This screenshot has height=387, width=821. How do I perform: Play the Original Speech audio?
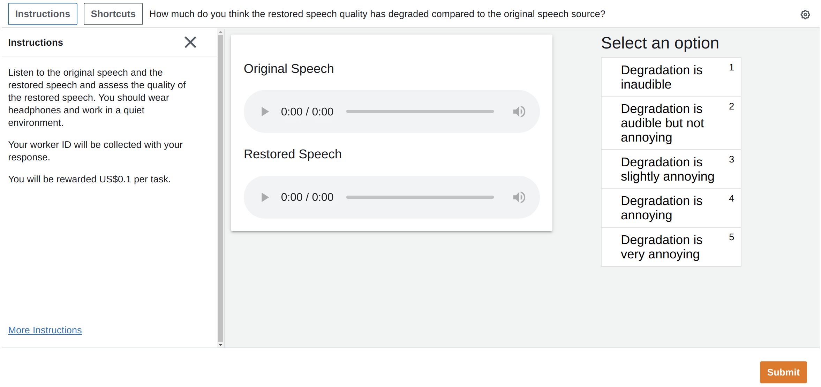coord(265,112)
